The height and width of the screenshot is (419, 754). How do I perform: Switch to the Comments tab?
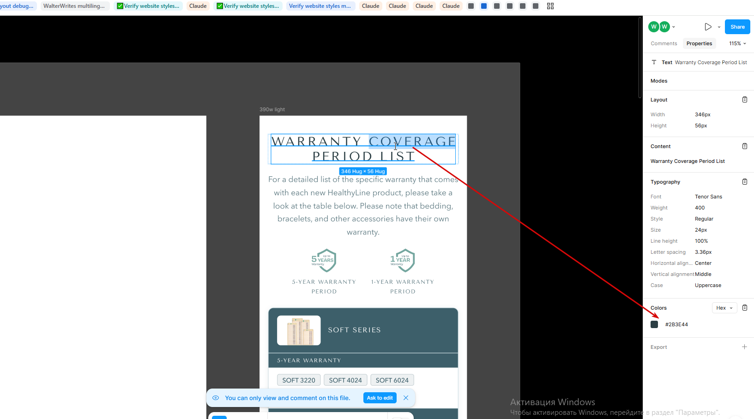[664, 43]
